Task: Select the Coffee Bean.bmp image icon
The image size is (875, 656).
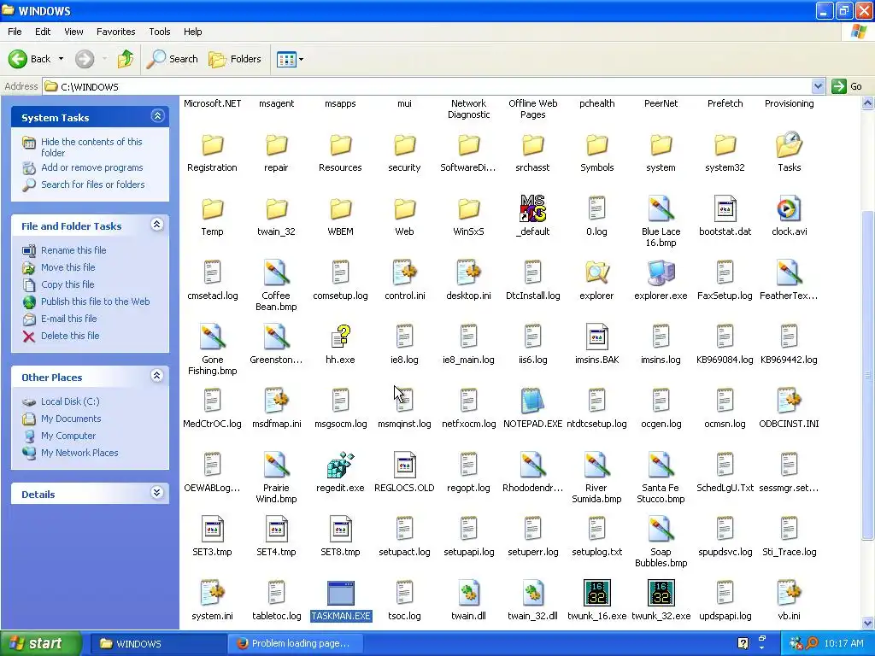Action: coord(276,272)
